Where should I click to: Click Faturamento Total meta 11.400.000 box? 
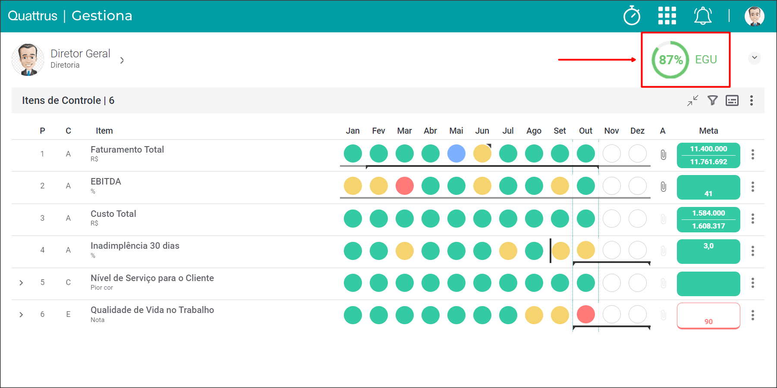pyautogui.click(x=708, y=155)
